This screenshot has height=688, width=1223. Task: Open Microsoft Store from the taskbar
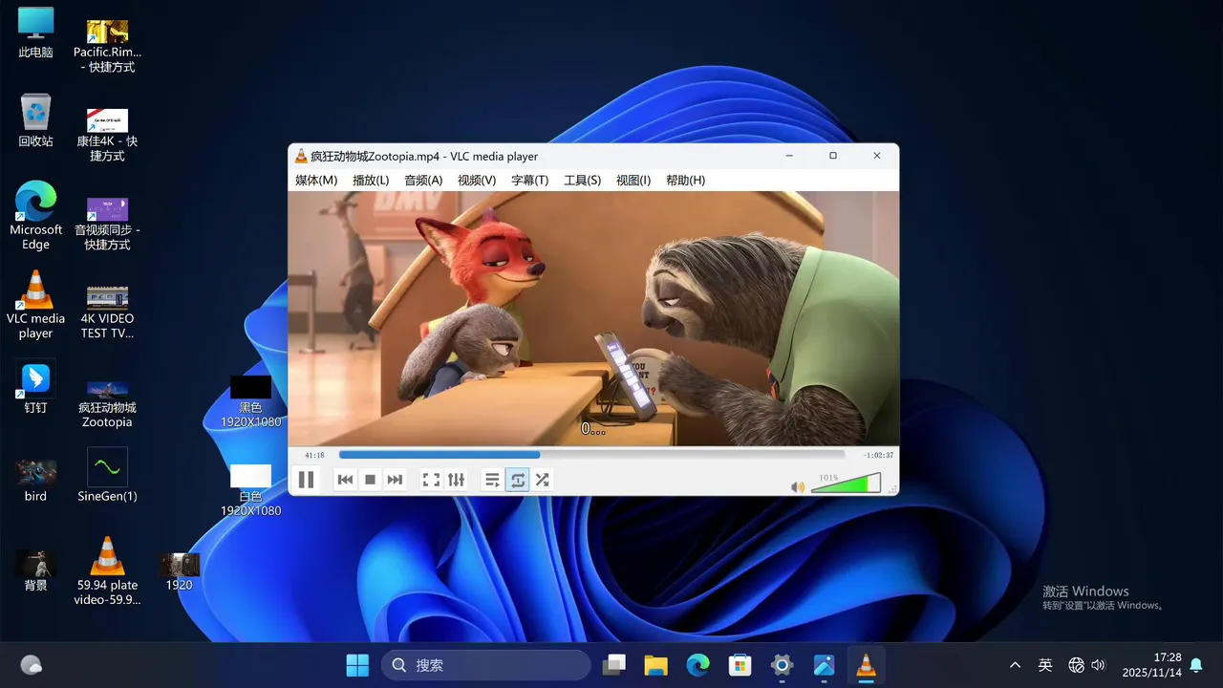pyautogui.click(x=740, y=665)
